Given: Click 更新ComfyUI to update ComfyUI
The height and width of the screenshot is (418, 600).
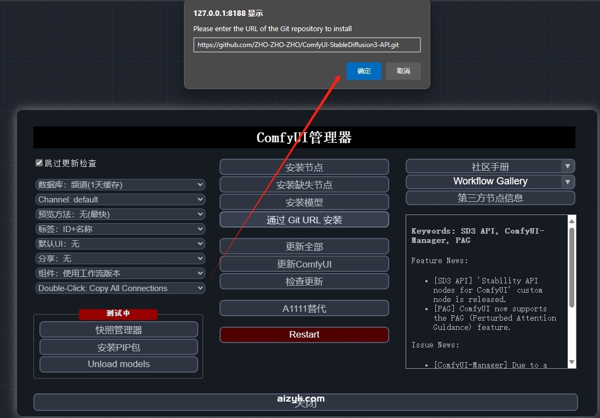Looking at the screenshot, I should tap(304, 264).
